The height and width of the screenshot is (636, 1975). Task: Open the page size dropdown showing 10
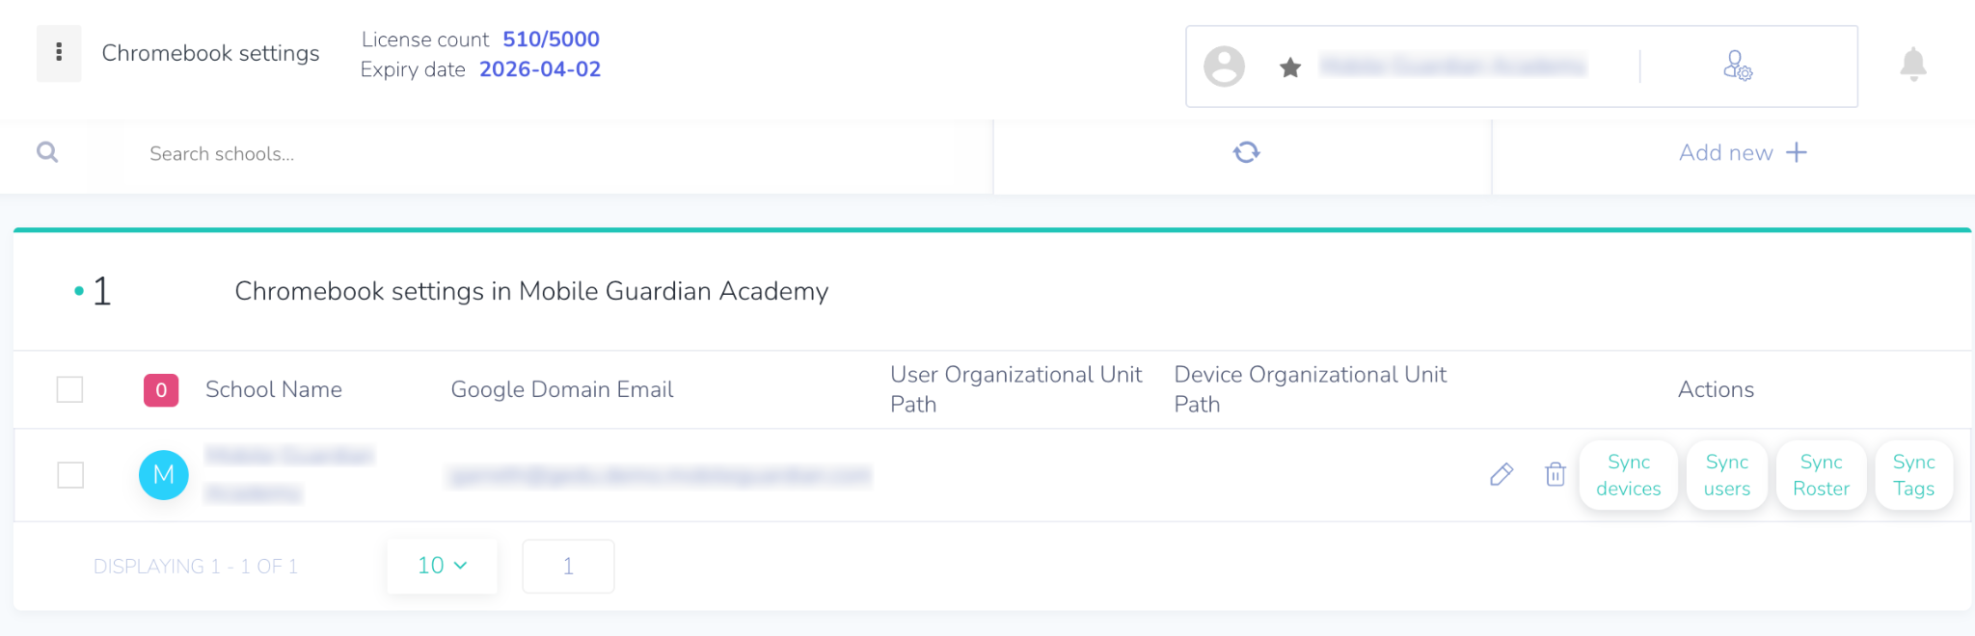pos(442,566)
